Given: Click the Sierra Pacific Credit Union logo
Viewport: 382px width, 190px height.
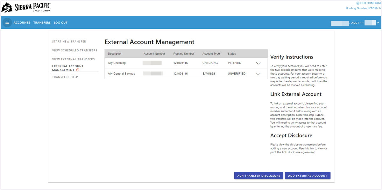Looking at the screenshot, I should pyautogui.click(x=26, y=7).
